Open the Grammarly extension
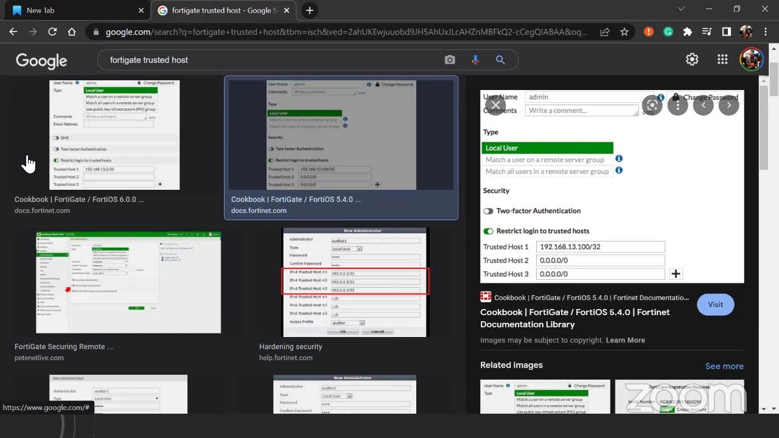Image resolution: width=779 pixels, height=438 pixels. coord(668,32)
